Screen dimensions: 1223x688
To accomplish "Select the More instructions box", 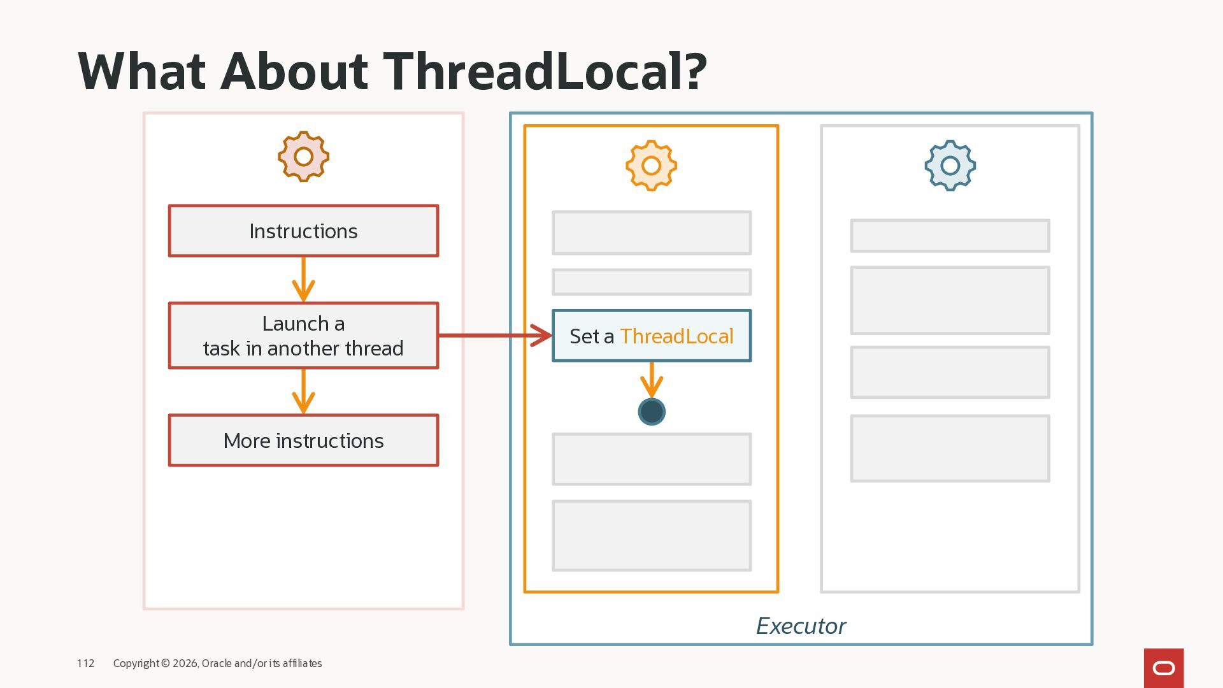I will pos(303,441).
